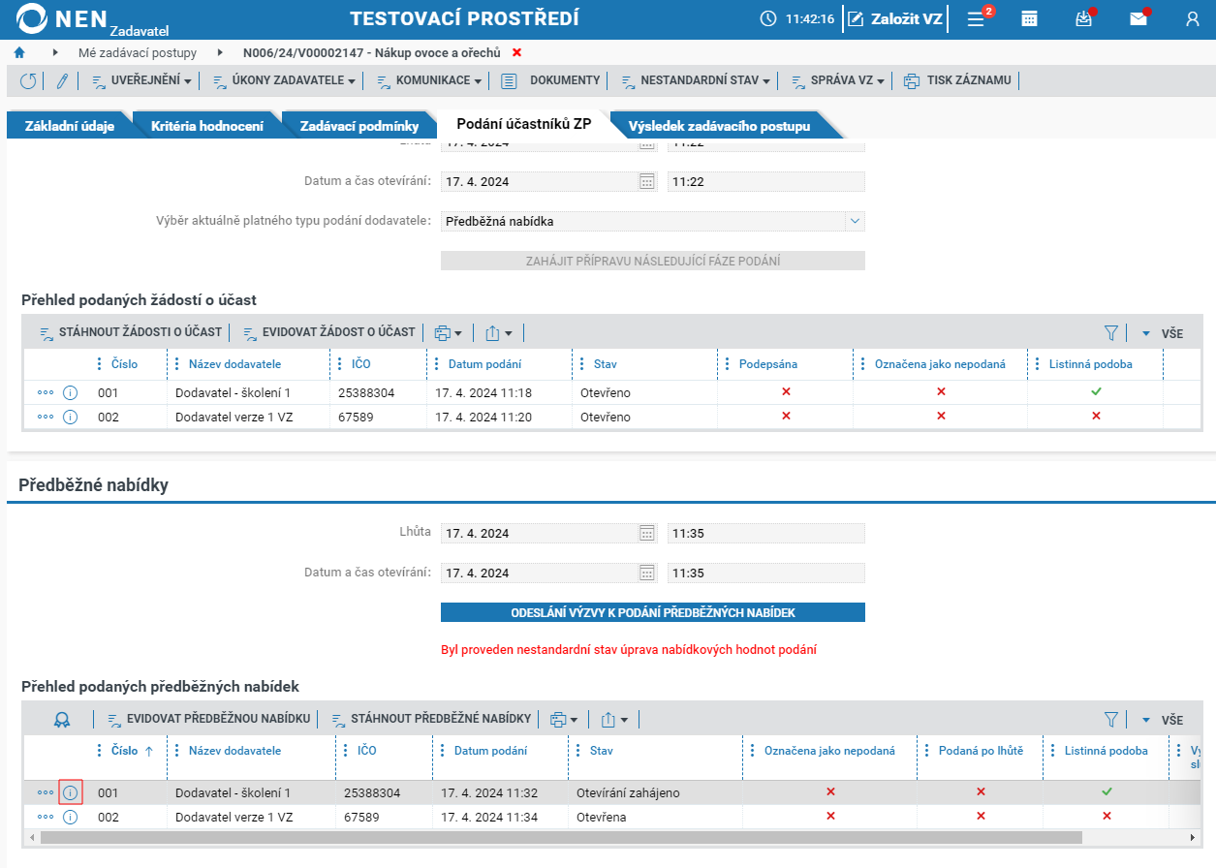Open the user profile icon

coord(1193,18)
